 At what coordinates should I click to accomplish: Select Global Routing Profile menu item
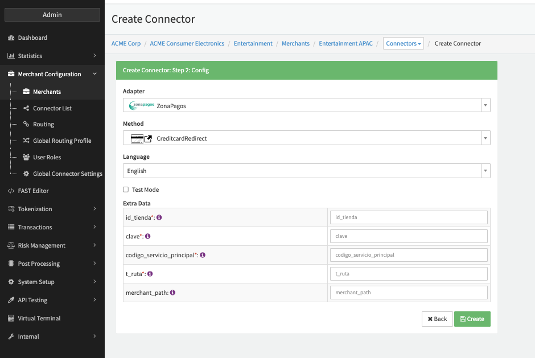point(62,141)
